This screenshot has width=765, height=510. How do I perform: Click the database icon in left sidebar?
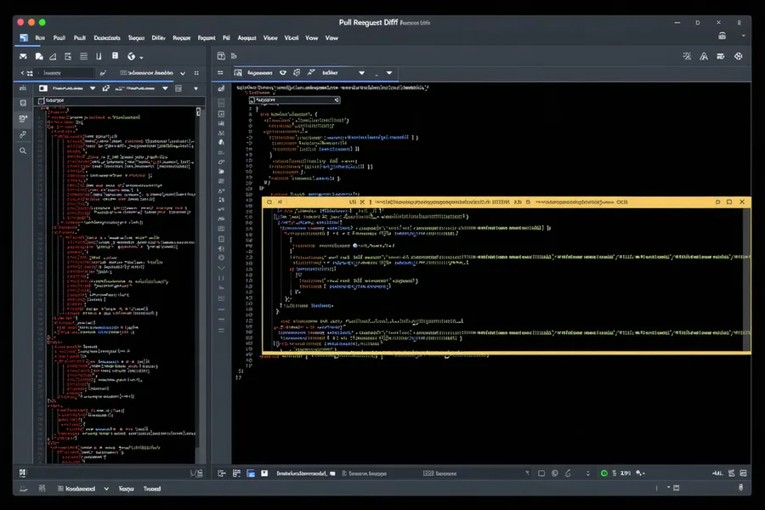point(23,103)
